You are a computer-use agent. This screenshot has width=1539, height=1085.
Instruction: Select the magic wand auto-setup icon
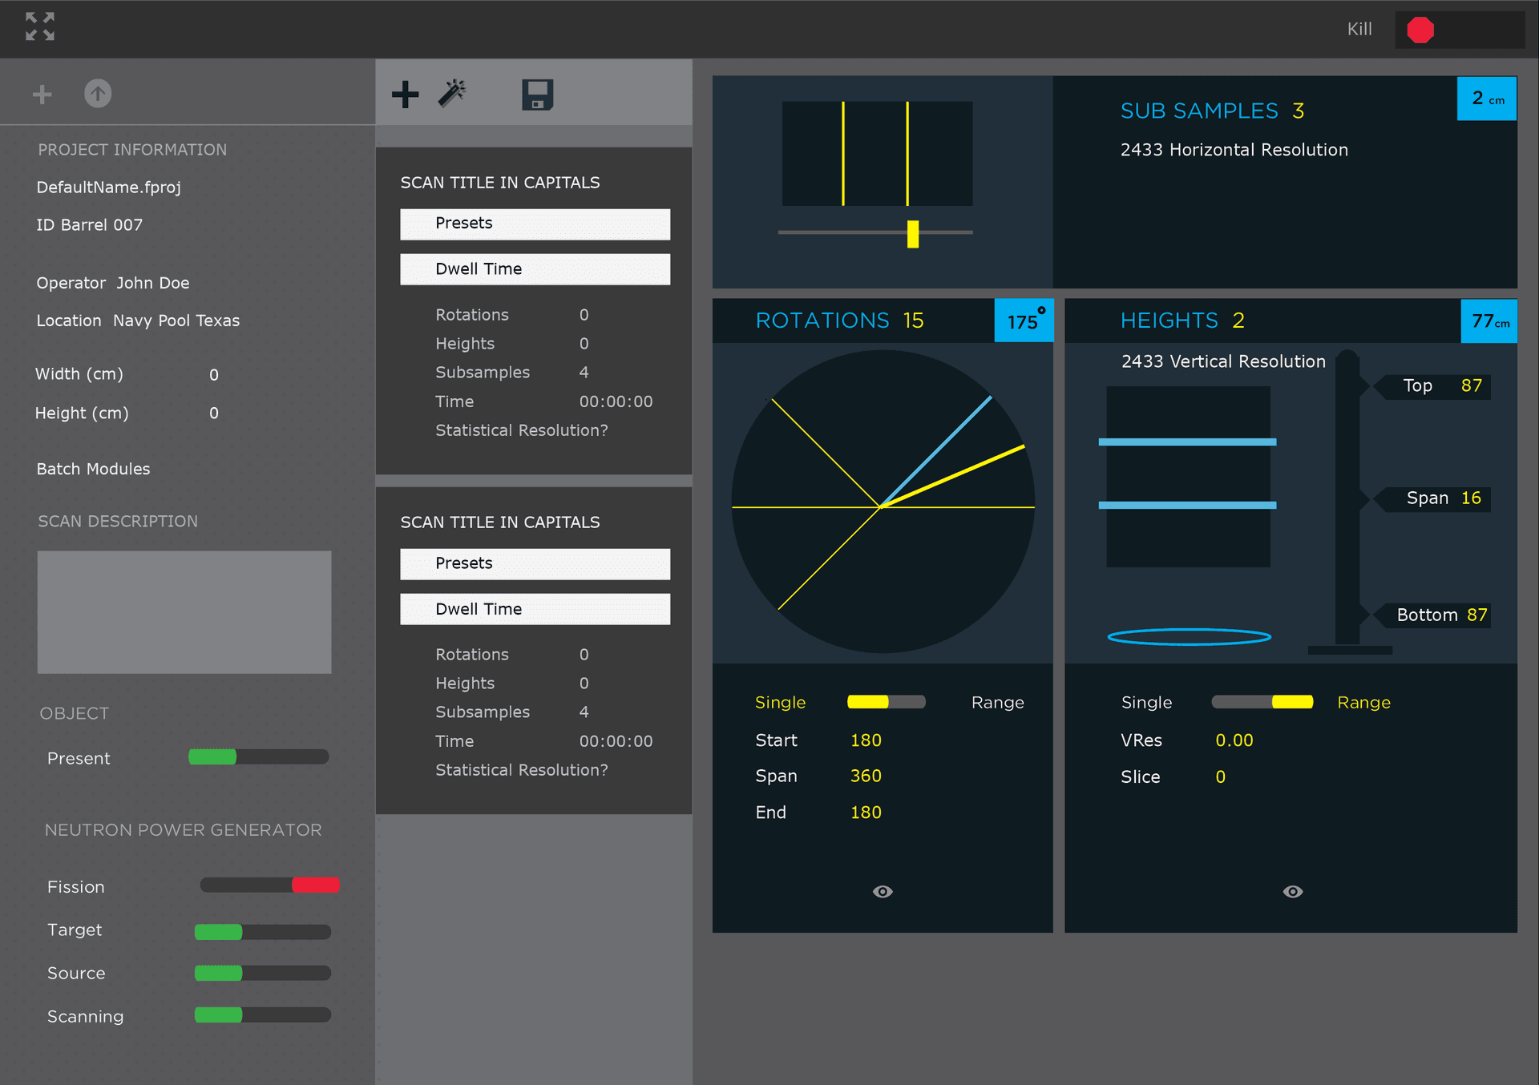[454, 94]
